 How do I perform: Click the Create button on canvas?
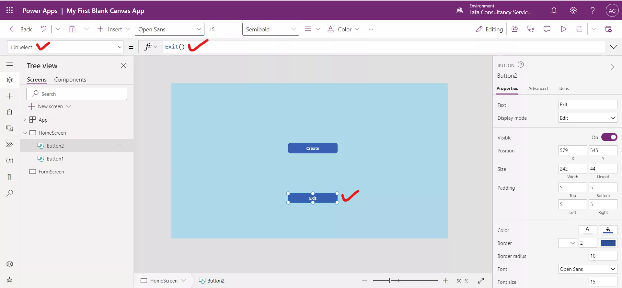(313, 148)
